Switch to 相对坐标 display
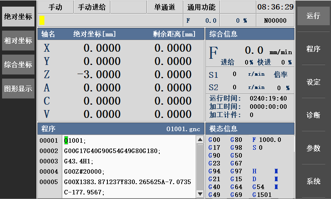This screenshot has height=199, width=331. pos(18,41)
